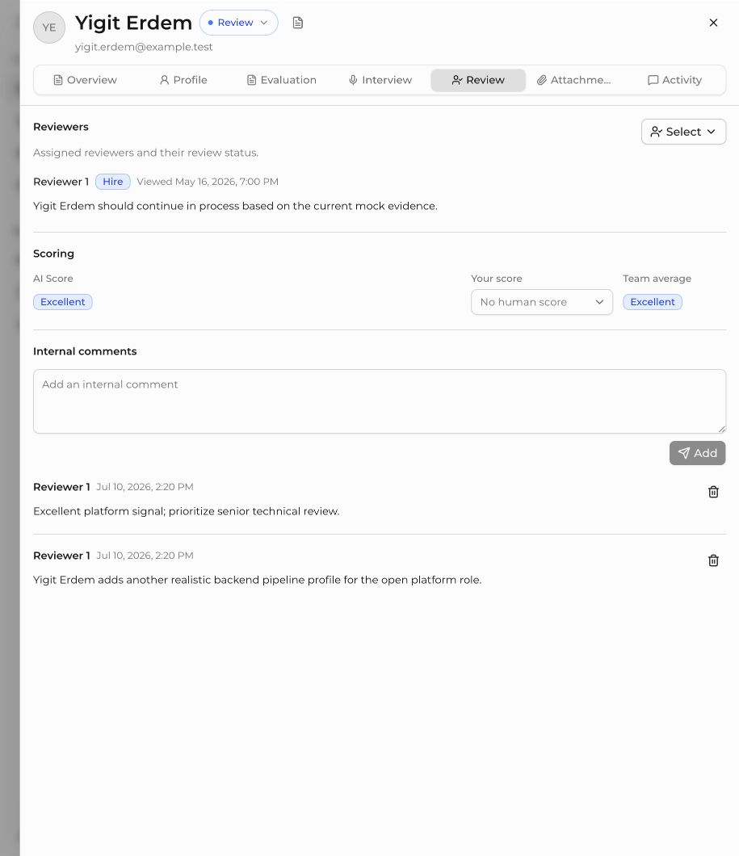Click the Reviewers section heading

[x=61, y=127]
